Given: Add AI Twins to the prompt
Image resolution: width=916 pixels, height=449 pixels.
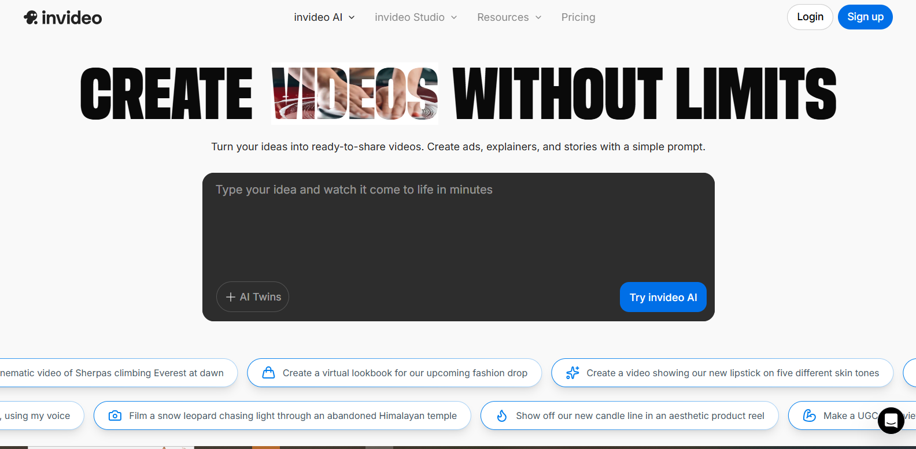Looking at the screenshot, I should [x=253, y=297].
